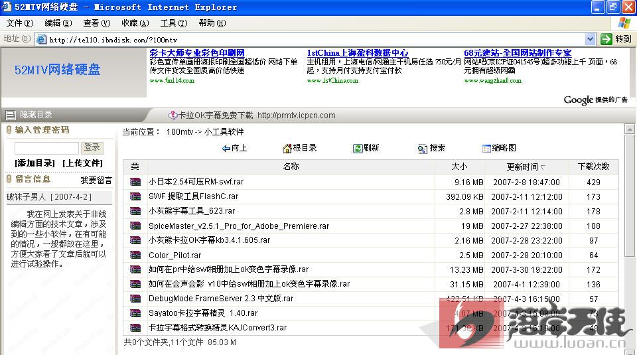Click the admin password input field
Viewport: 637px width, 355px height.
point(46,148)
